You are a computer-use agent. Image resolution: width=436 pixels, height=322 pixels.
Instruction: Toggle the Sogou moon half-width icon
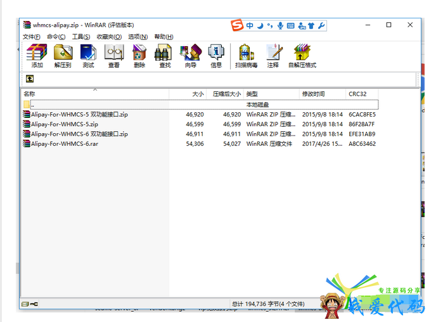[x=260, y=26]
